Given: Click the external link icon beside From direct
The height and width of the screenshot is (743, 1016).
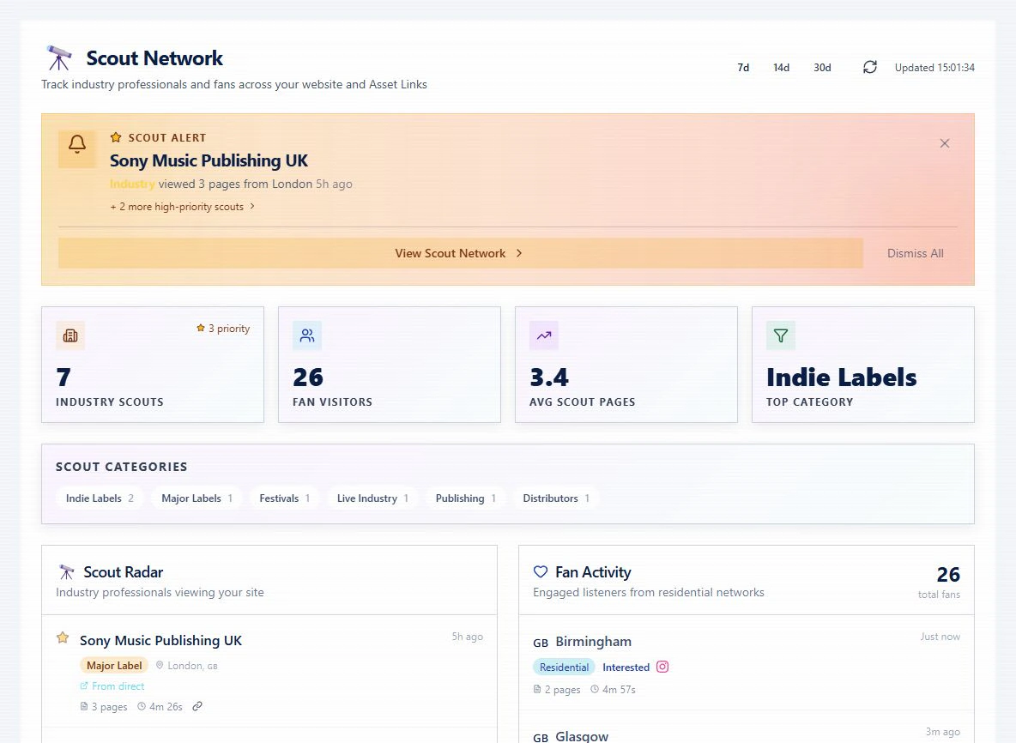Looking at the screenshot, I should pyautogui.click(x=83, y=686).
